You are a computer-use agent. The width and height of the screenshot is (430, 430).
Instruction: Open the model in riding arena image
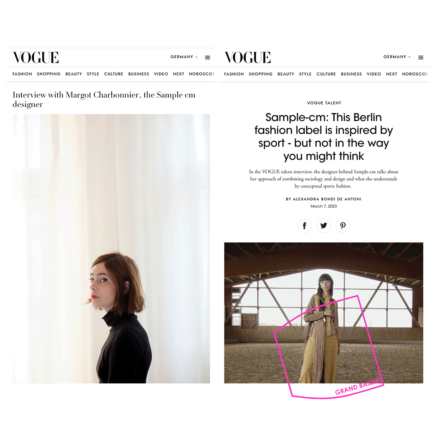coord(324,313)
